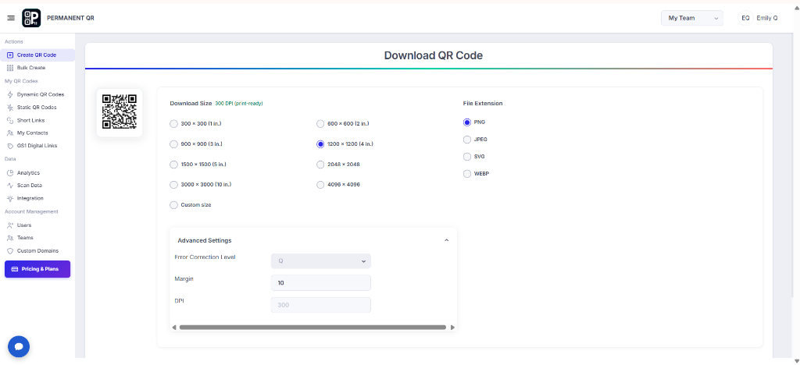Select SVG file extension
Screen dimensions: 800x365
click(x=467, y=157)
